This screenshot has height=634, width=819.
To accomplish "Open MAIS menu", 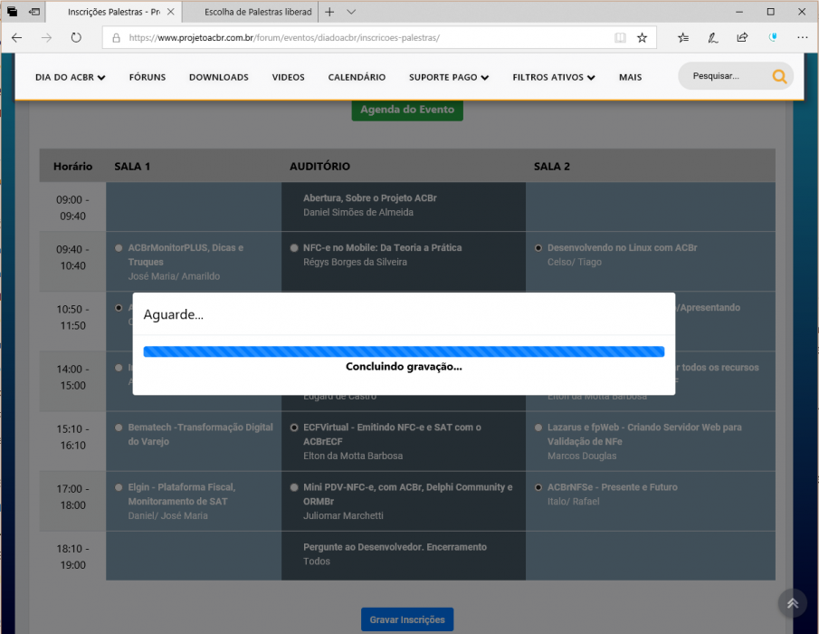I will pos(631,77).
